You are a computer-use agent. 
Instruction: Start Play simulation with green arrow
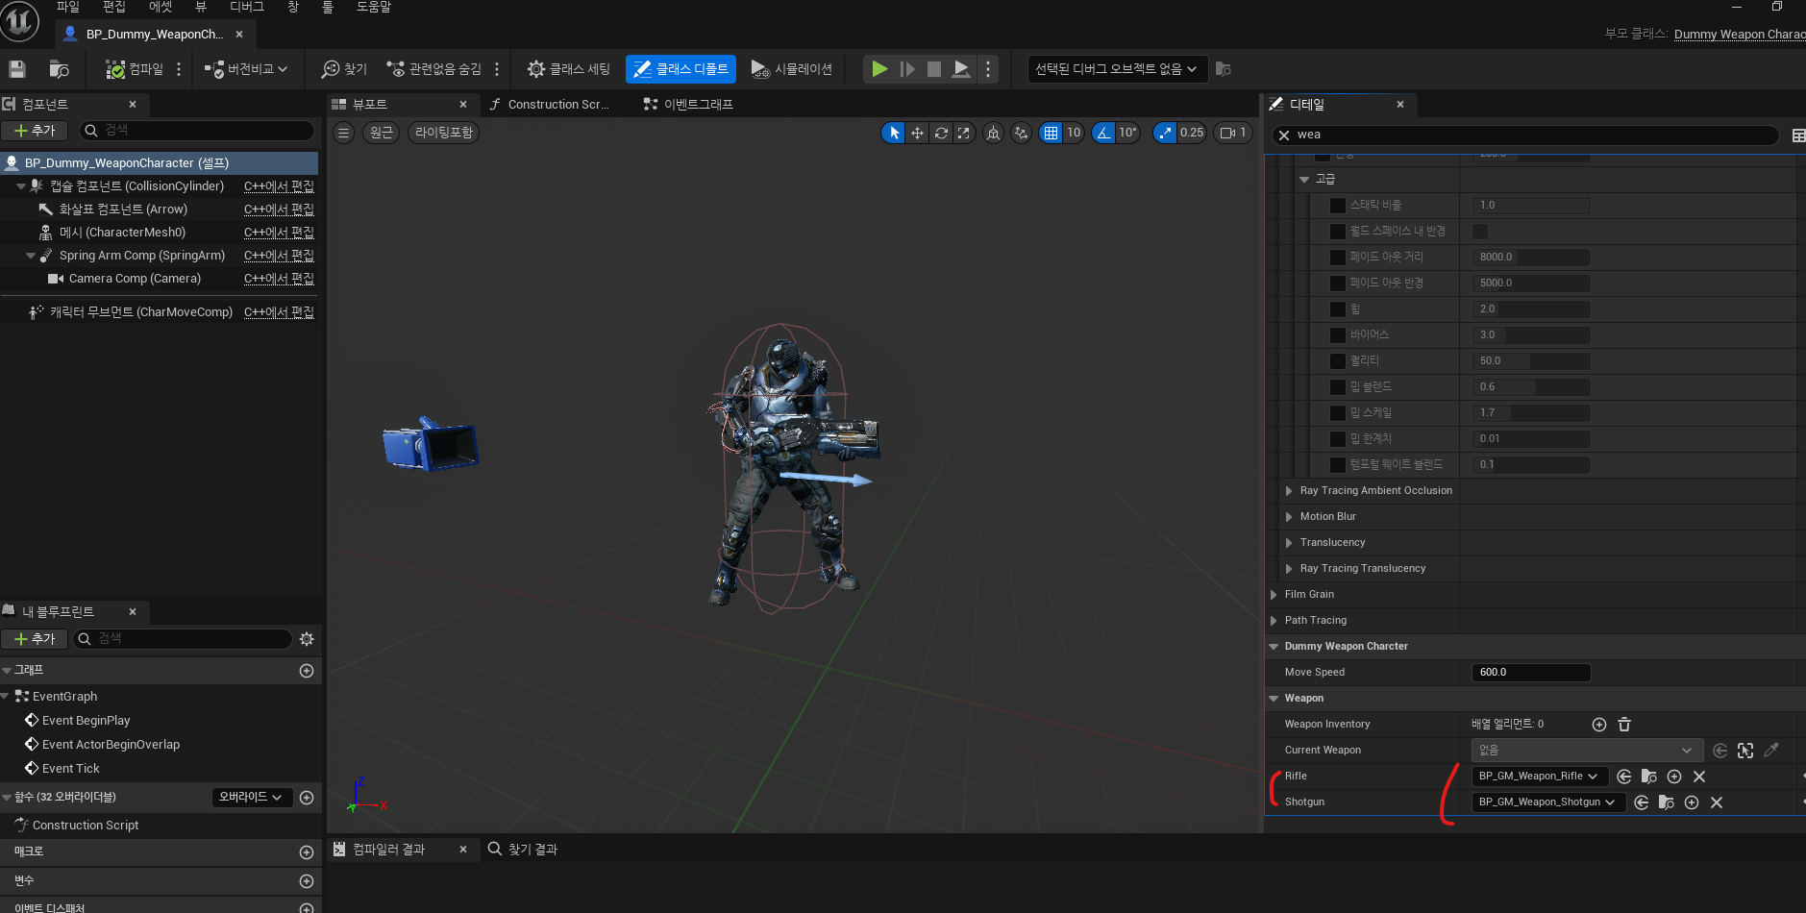879,69
